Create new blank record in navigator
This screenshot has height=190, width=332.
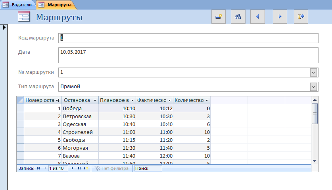pyautogui.click(x=86, y=168)
